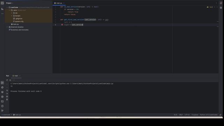Expand the Lib folder

12,13
